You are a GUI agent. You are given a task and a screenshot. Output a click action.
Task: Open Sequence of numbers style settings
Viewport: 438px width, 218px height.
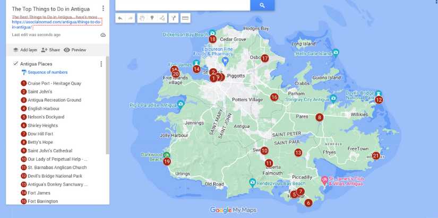(45, 72)
